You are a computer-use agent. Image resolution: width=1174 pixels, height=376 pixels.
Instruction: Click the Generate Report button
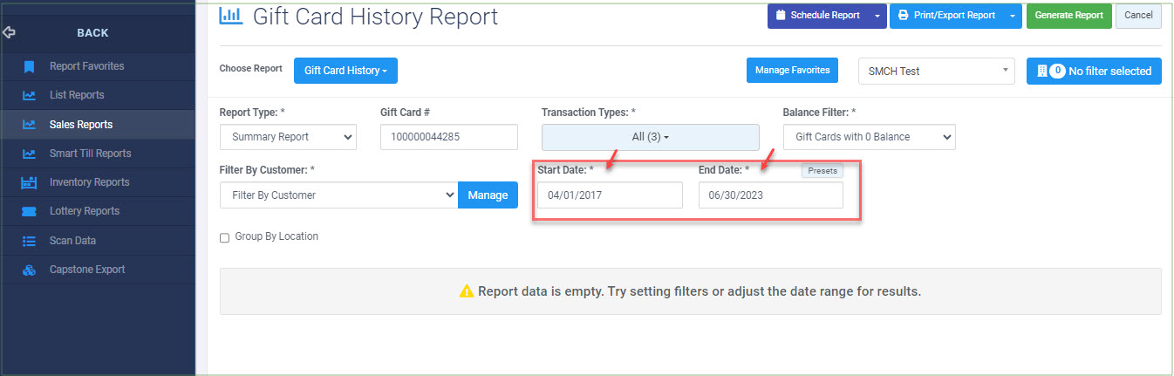click(1068, 16)
